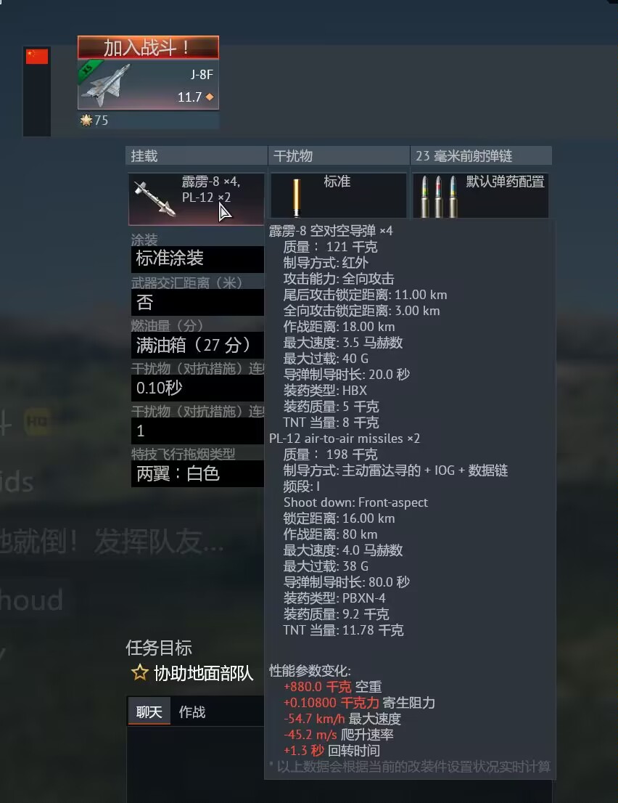This screenshot has height=803, width=618.
Task: Open the 两翼：白色 smoke type dropdown
Action: (x=197, y=473)
